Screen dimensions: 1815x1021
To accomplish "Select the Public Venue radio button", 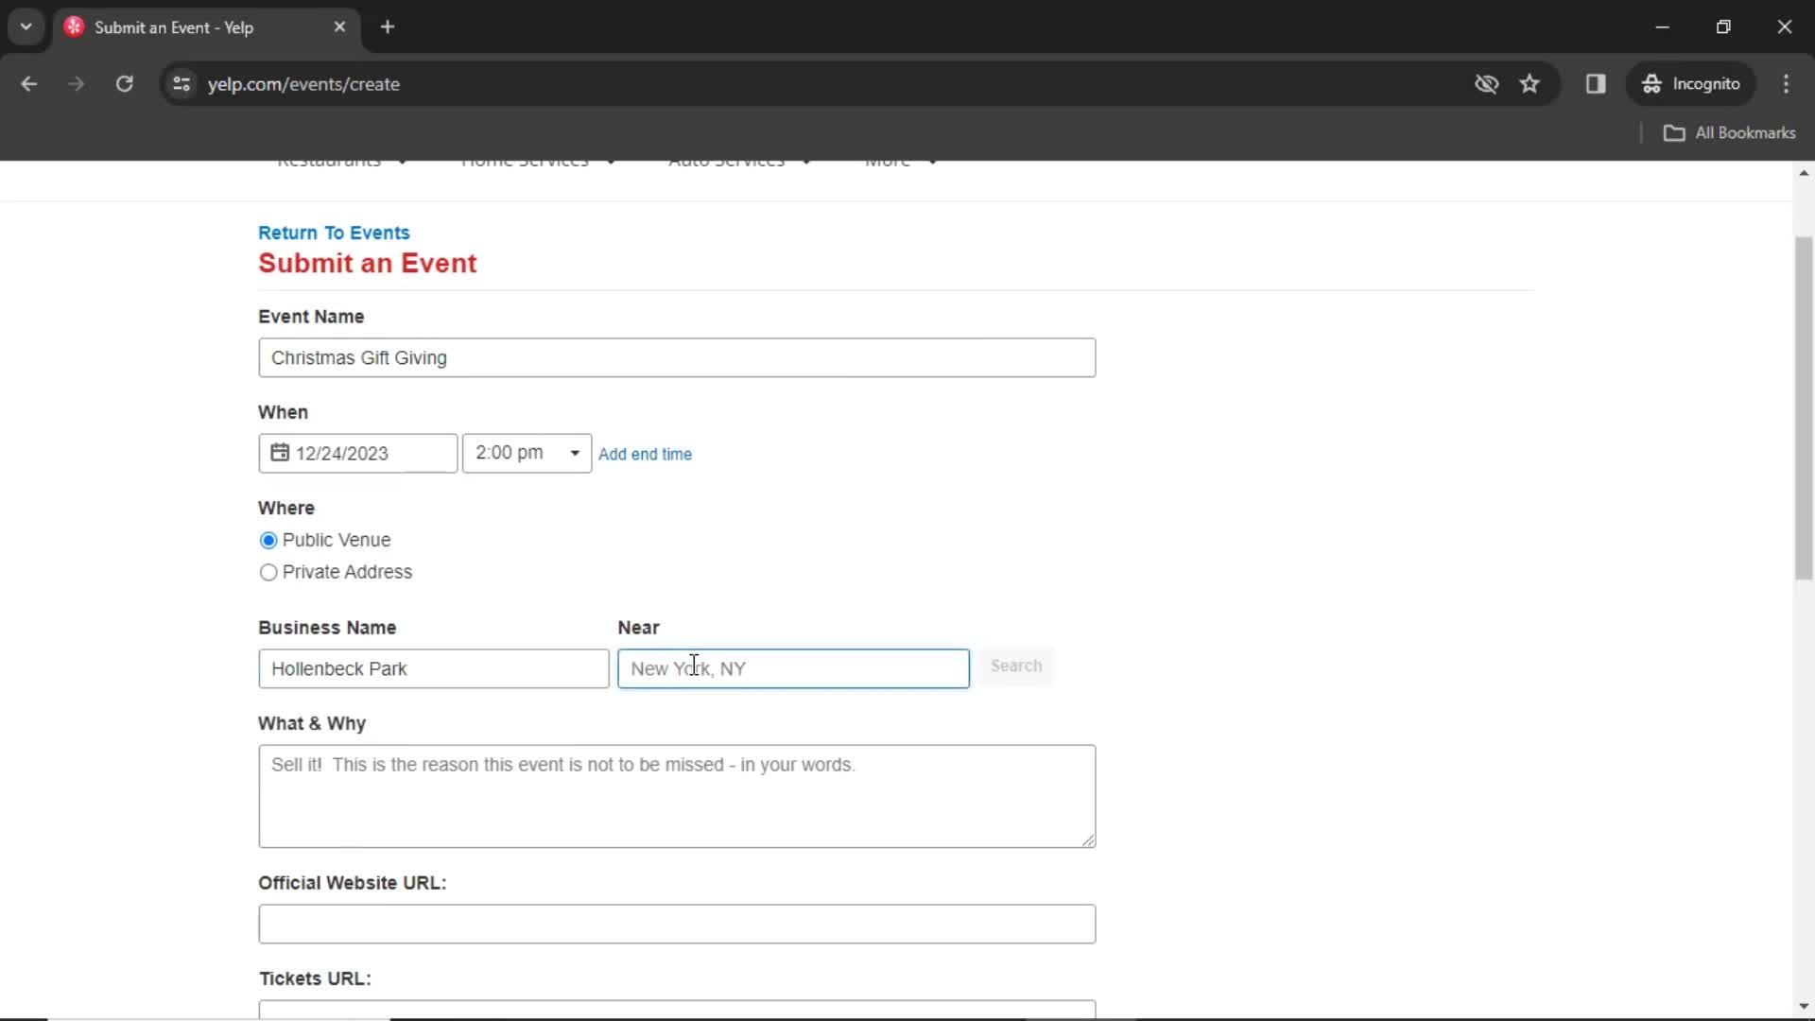I will (x=268, y=540).
